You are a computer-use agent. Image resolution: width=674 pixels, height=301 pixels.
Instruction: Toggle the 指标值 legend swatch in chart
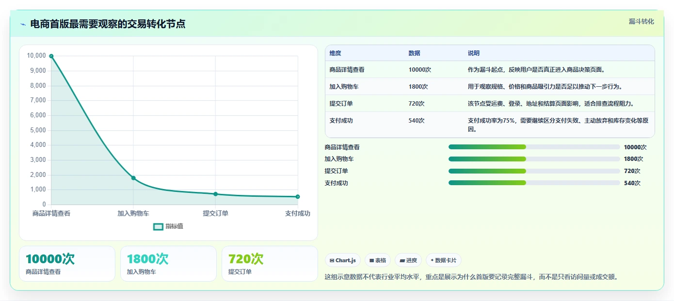click(x=158, y=226)
